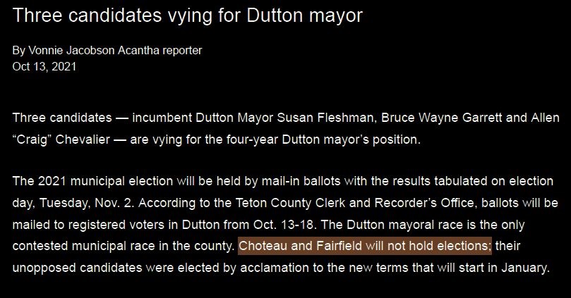Click the article date Oct 13, 2021
The image size is (571, 298).
click(44, 67)
